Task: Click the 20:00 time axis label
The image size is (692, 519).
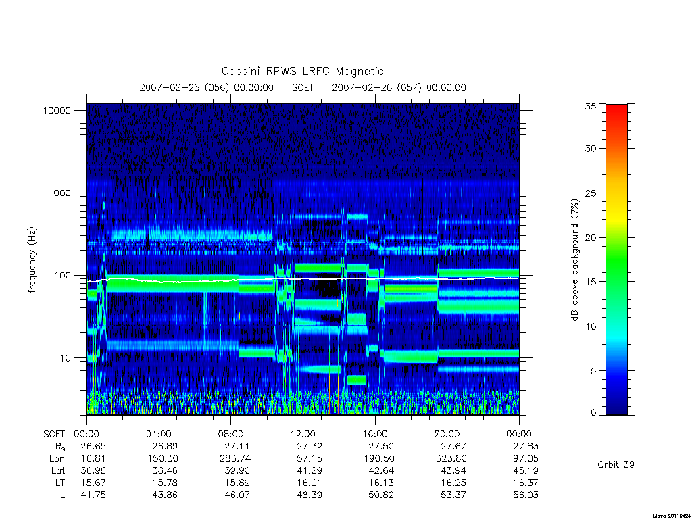Action: pyautogui.click(x=447, y=435)
